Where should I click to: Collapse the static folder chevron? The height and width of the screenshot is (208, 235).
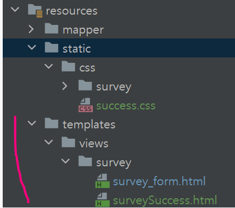[32, 47]
